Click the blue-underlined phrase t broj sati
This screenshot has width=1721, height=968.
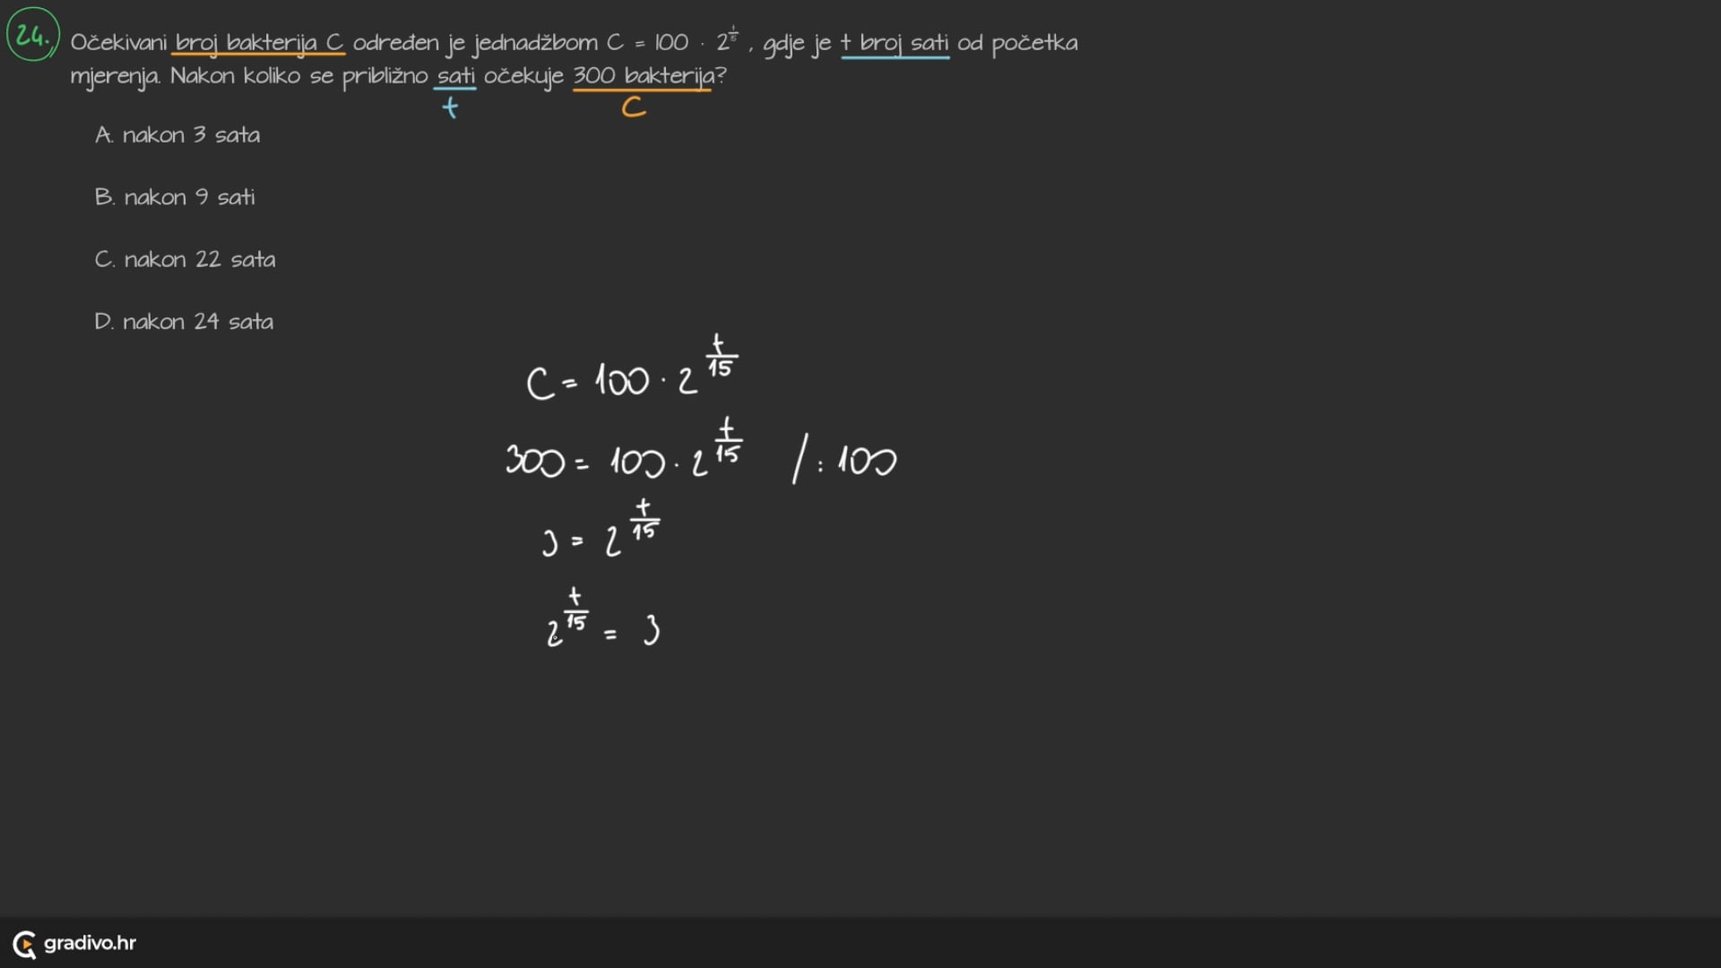895,43
